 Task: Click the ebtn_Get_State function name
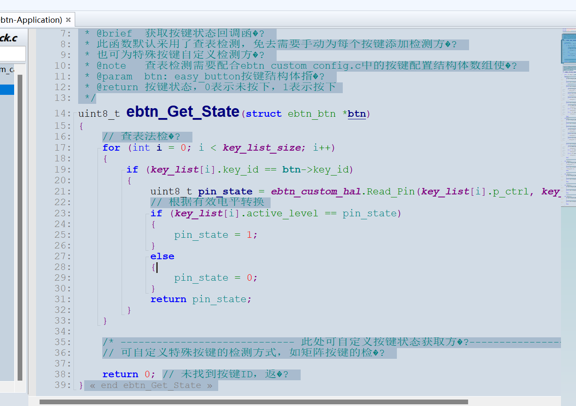(183, 112)
